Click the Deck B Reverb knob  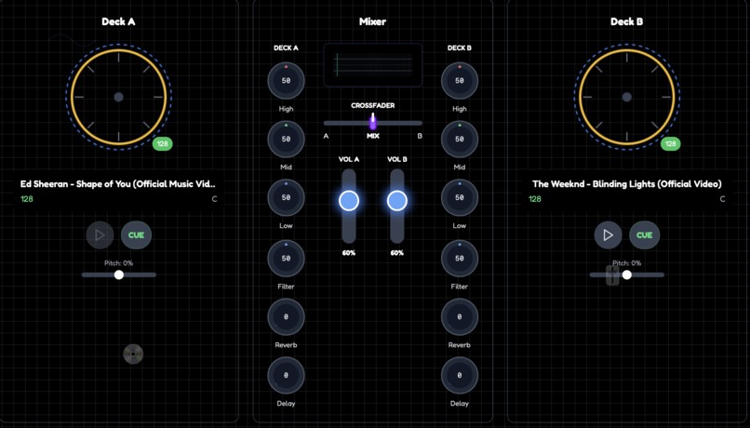[459, 316]
